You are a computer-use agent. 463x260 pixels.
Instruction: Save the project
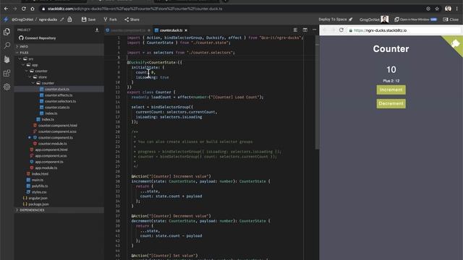[x=88, y=19]
